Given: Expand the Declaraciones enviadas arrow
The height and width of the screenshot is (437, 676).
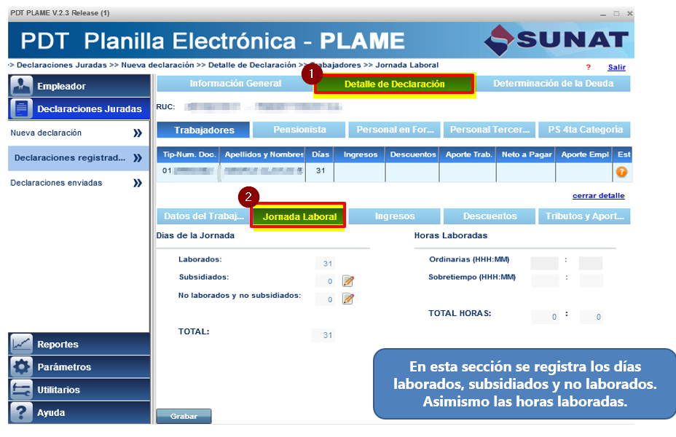Looking at the screenshot, I should click(137, 183).
